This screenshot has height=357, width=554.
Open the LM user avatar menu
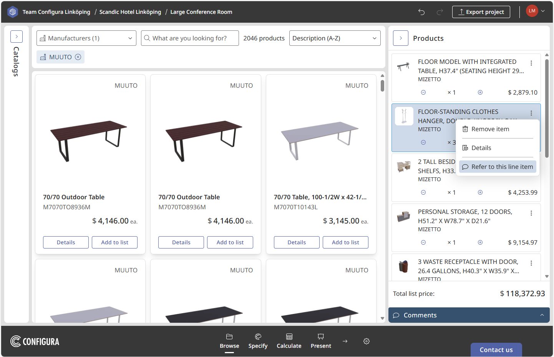[532, 11]
